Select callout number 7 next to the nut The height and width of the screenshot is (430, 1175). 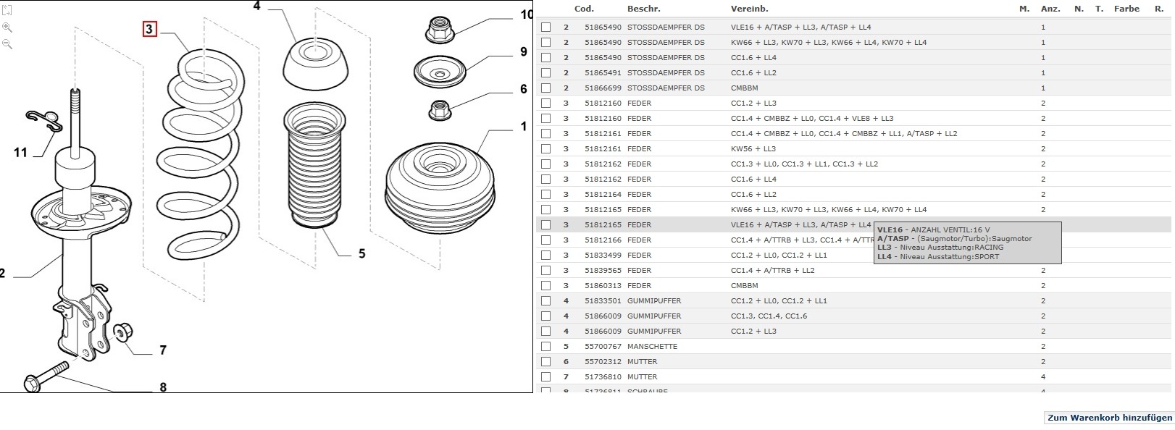click(x=163, y=350)
